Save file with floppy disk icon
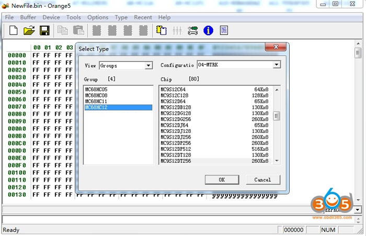This screenshot has width=366, height=236. (x=44, y=30)
